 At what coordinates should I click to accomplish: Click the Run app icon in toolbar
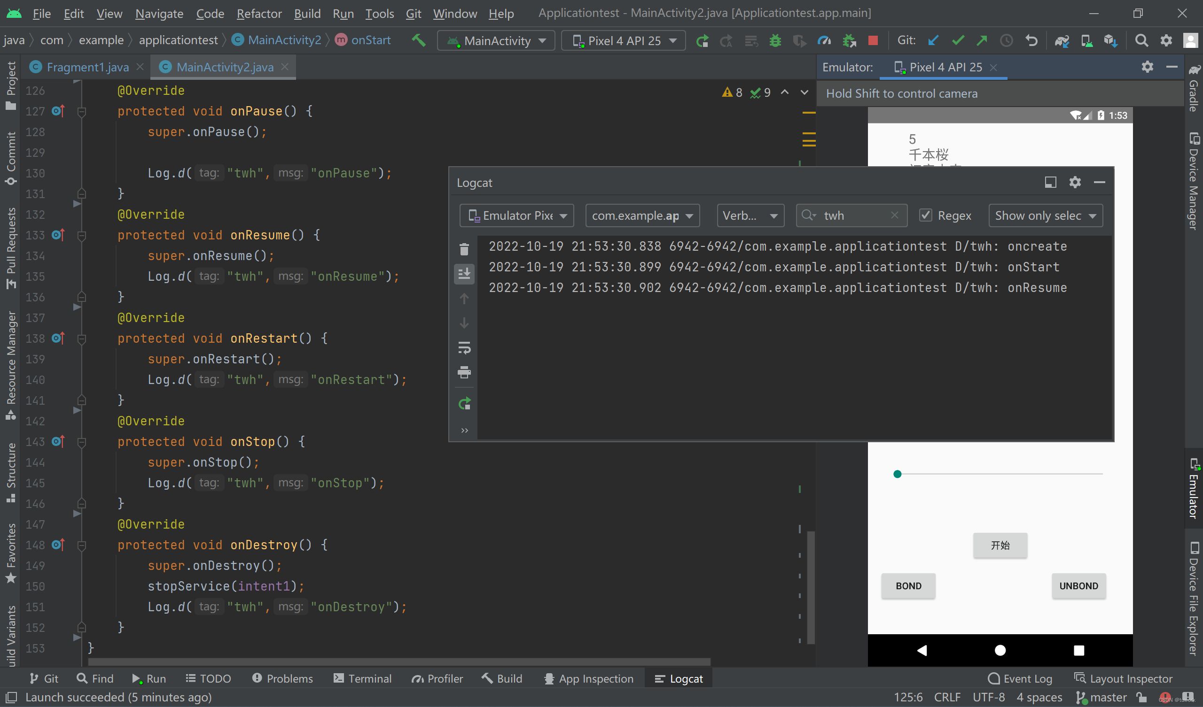(x=703, y=39)
